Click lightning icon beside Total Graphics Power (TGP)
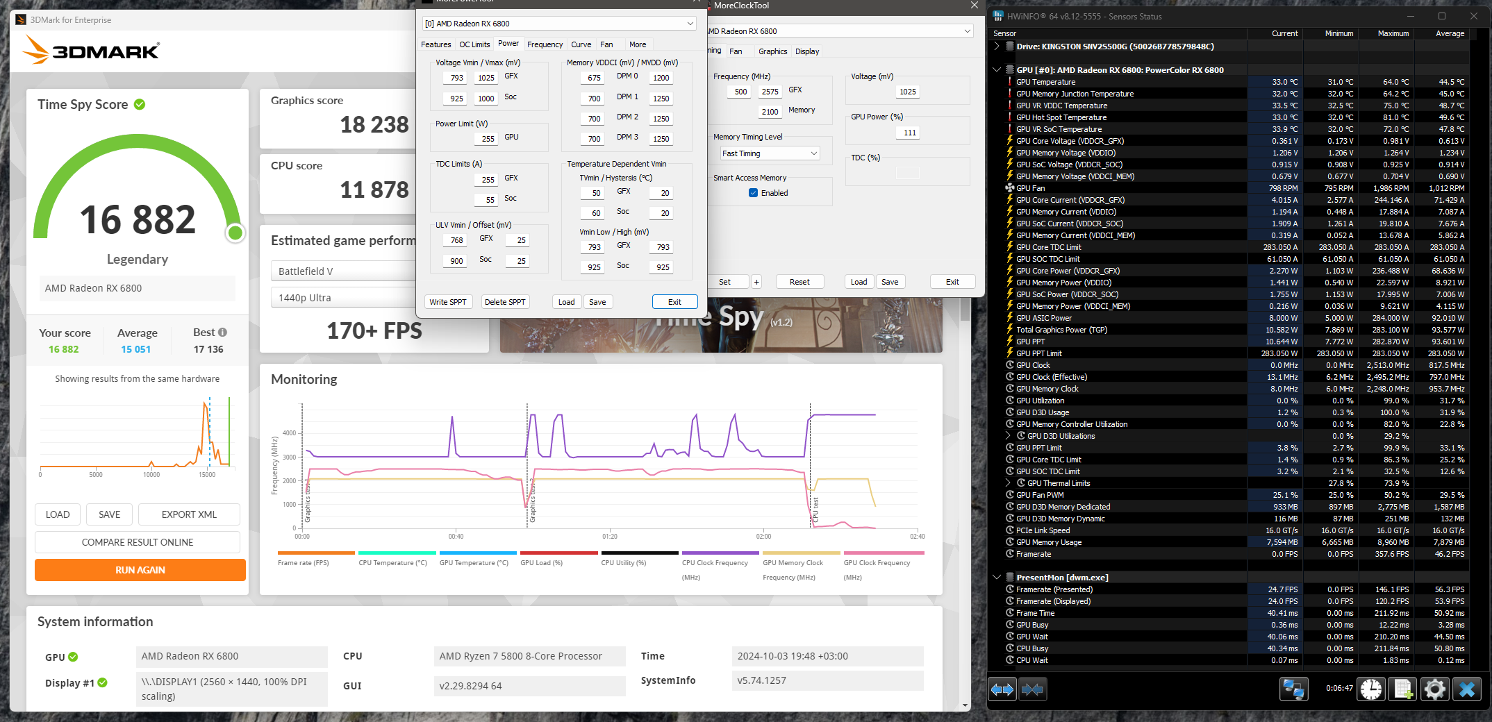1492x722 pixels. click(1010, 330)
